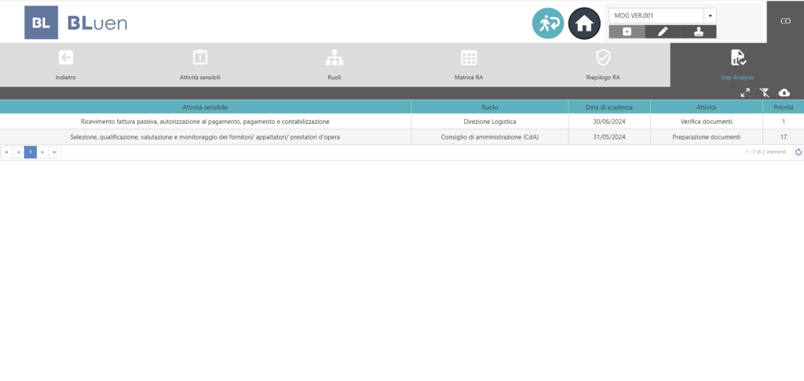Go to first page pager icon
This screenshot has width=804, height=381.
pos(6,152)
